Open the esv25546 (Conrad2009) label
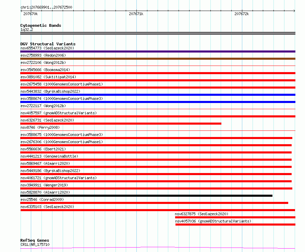 [42, 199]
